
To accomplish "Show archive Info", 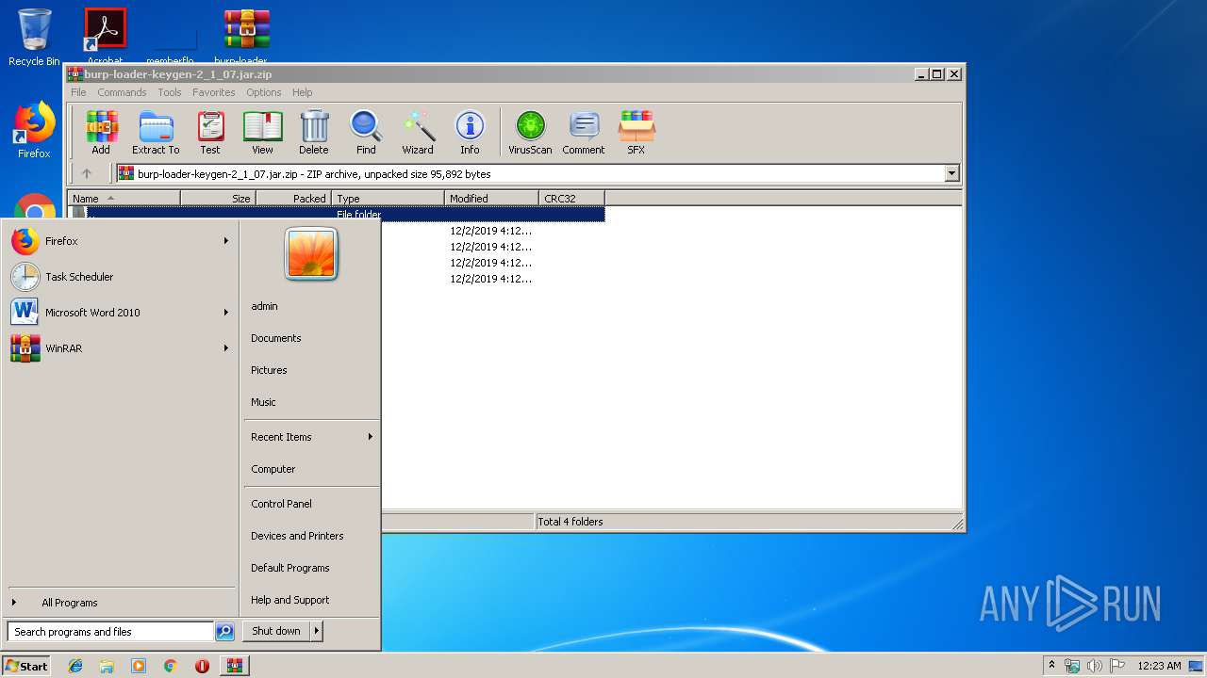I will [x=470, y=133].
